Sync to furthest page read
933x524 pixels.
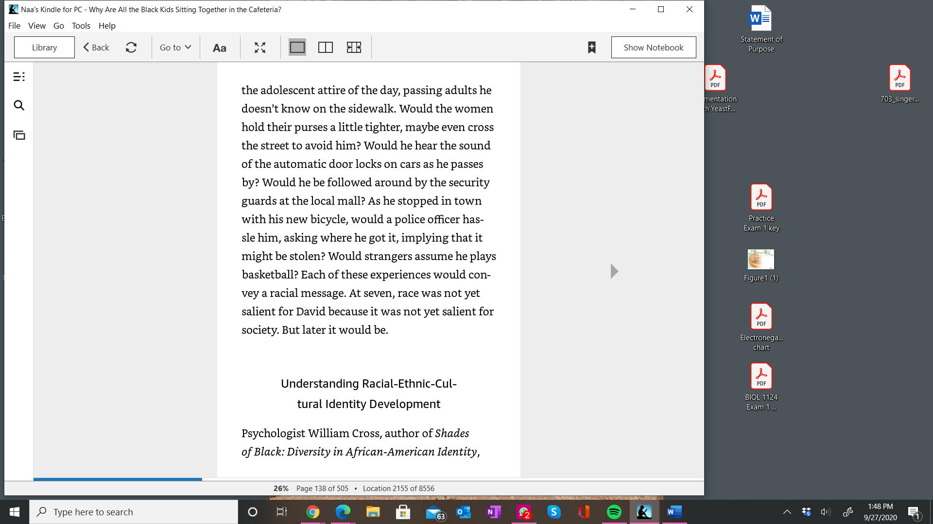(x=131, y=48)
